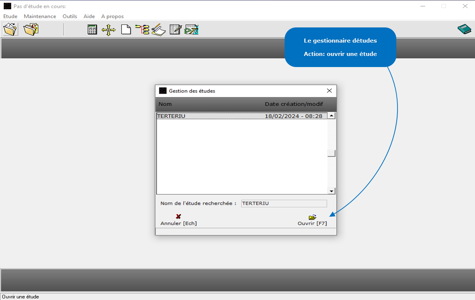Open the Etude menu
The image size is (475, 300).
[10, 16]
